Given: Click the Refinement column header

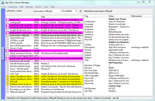Looking at the screenshot, I should pos(136,16).
